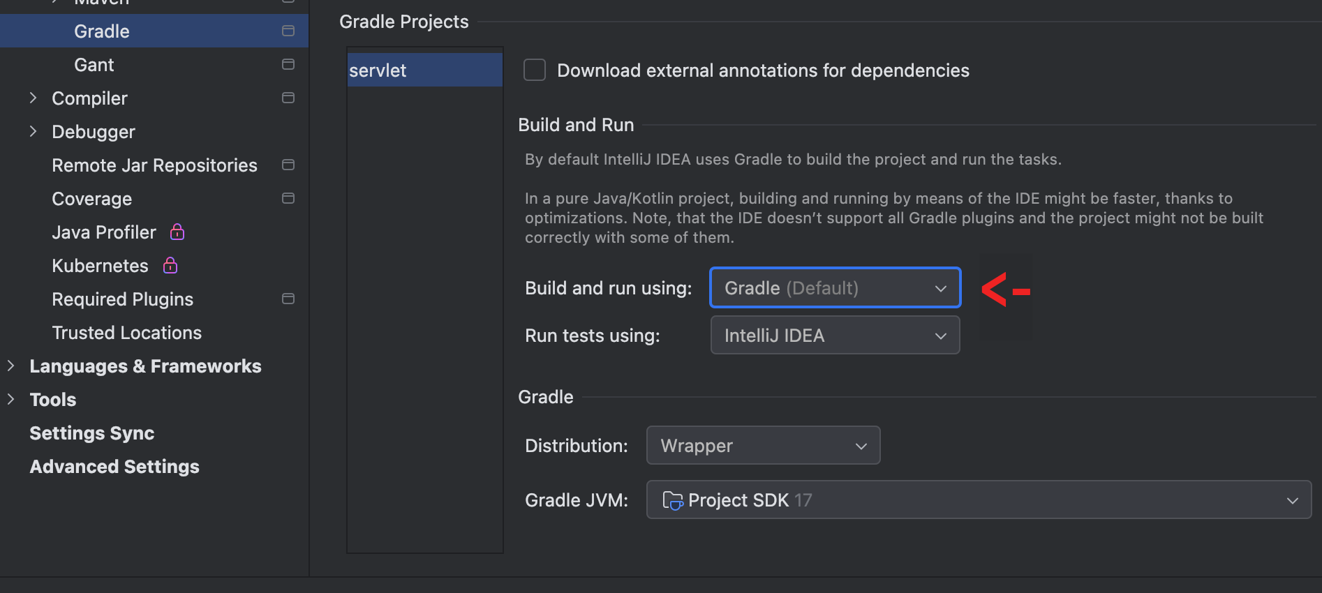The height and width of the screenshot is (593, 1322).
Task: Expand the Tools section
Action: click(10, 399)
